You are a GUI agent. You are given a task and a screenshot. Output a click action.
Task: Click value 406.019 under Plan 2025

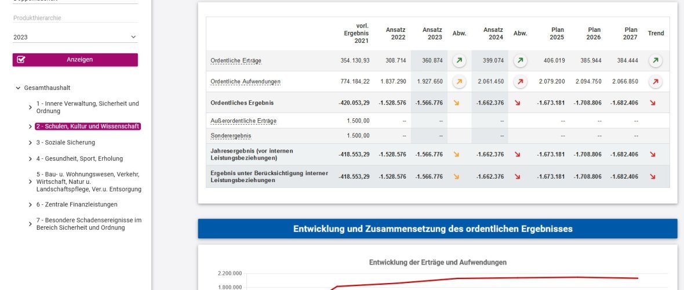554,61
